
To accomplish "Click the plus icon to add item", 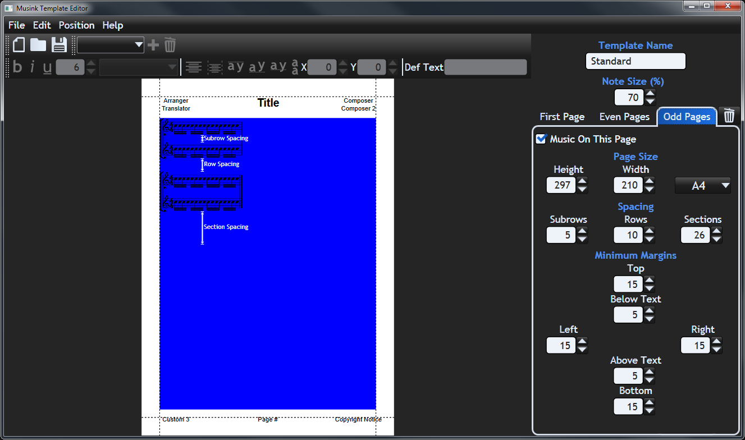I will [153, 45].
